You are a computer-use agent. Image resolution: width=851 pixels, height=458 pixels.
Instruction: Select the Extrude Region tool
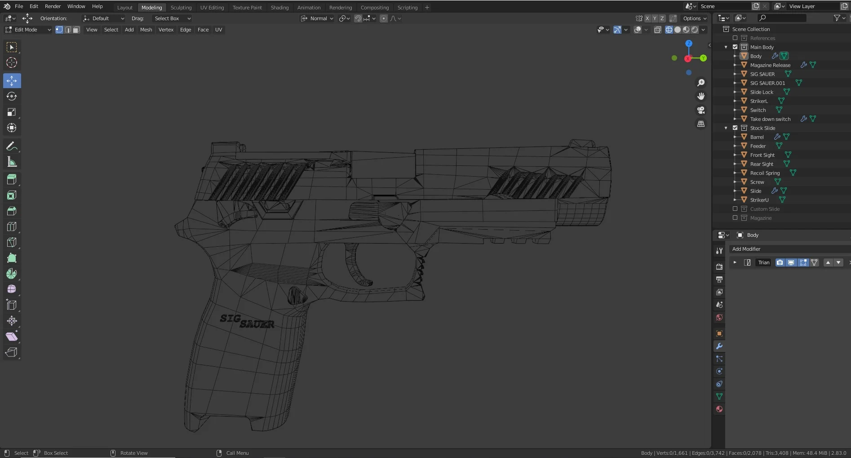(x=12, y=179)
